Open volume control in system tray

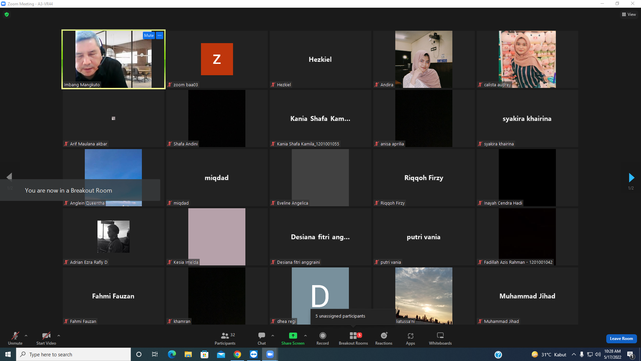[598, 354]
